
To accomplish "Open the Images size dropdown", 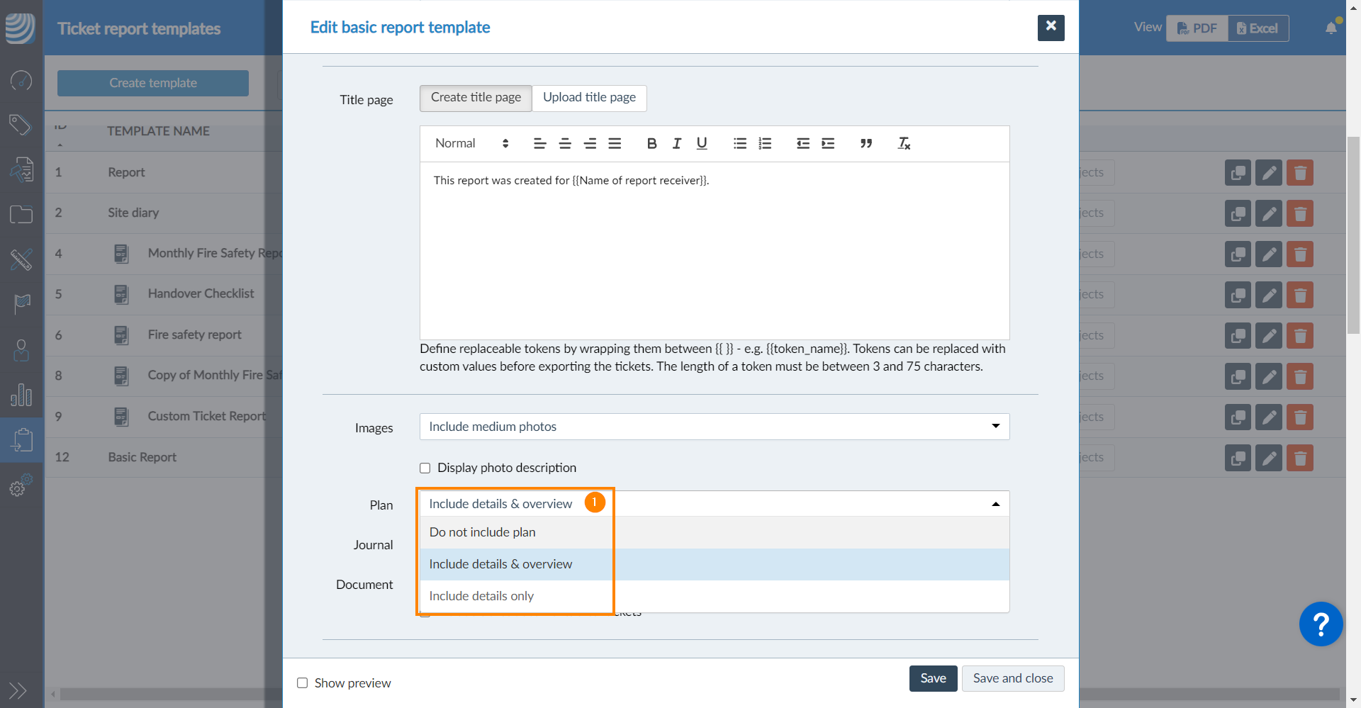I will [x=714, y=427].
